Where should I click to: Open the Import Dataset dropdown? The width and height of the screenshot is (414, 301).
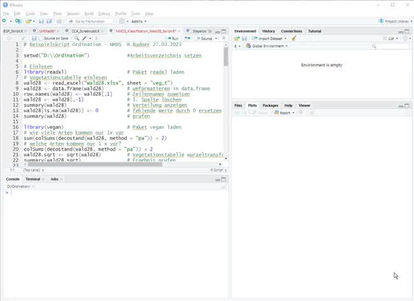(x=285, y=39)
